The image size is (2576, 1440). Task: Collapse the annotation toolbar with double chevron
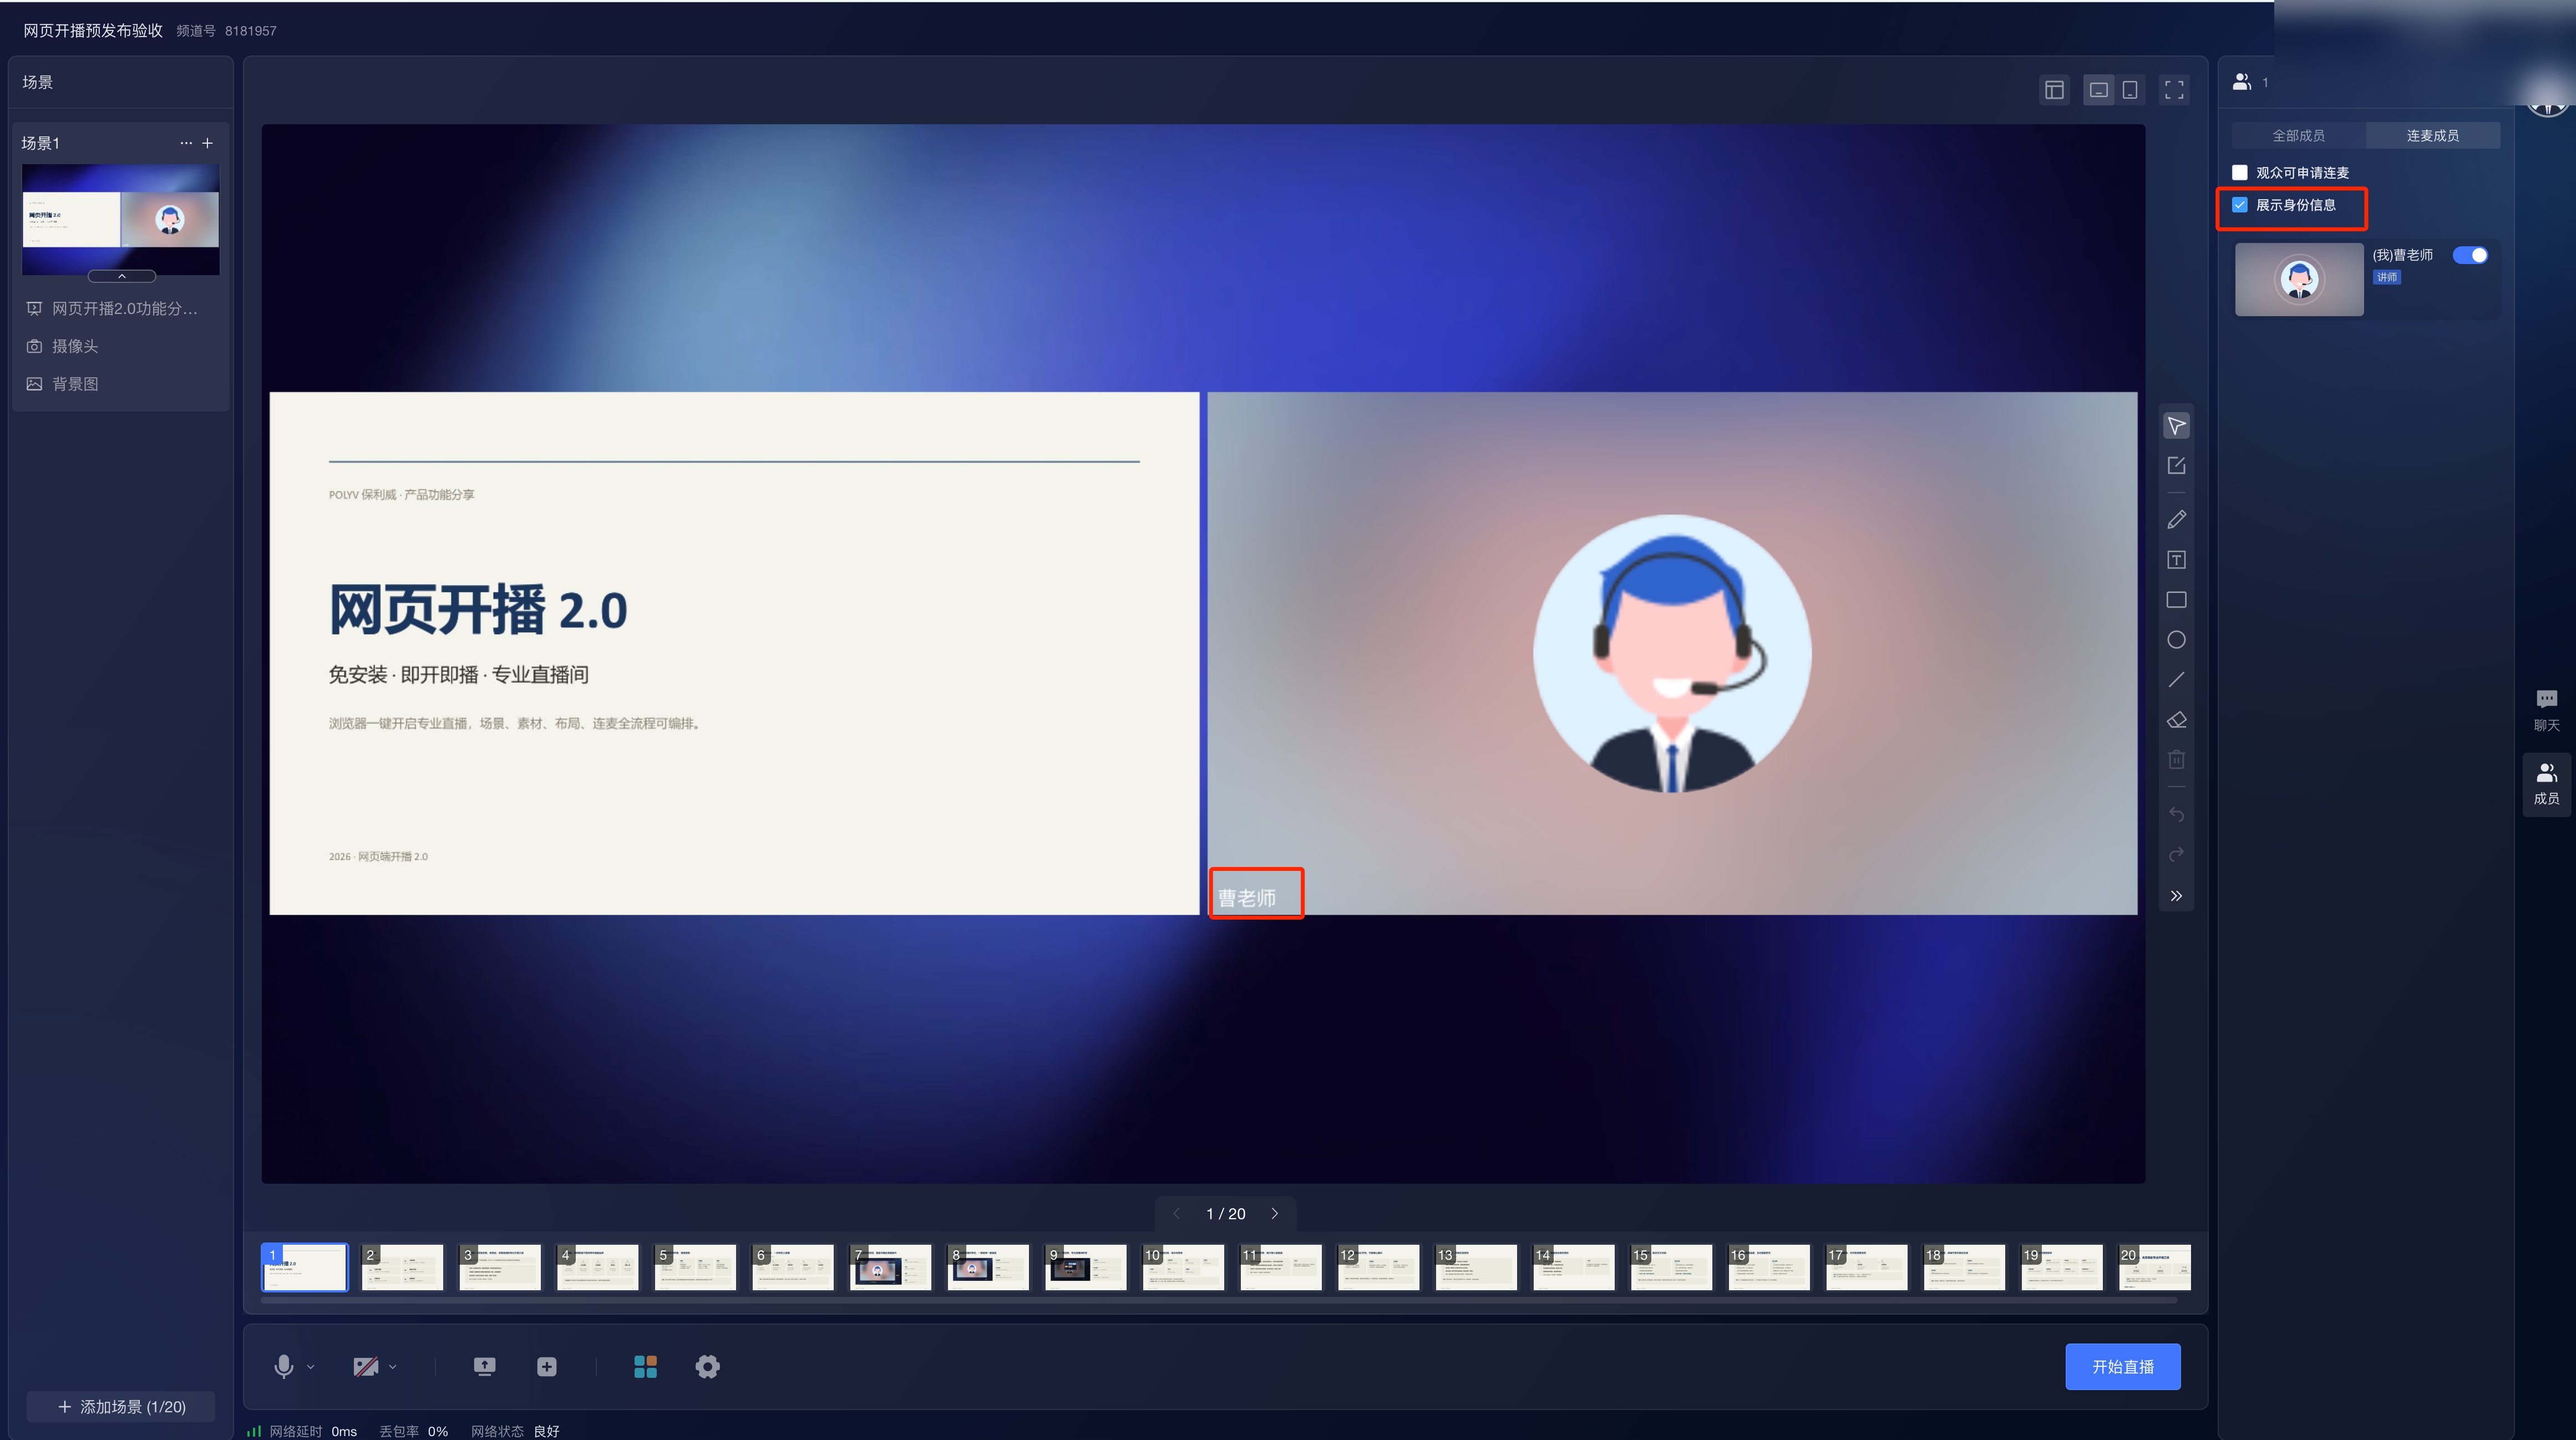(x=2176, y=896)
